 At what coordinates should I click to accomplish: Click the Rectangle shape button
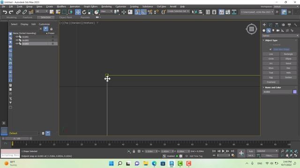tap(288, 54)
